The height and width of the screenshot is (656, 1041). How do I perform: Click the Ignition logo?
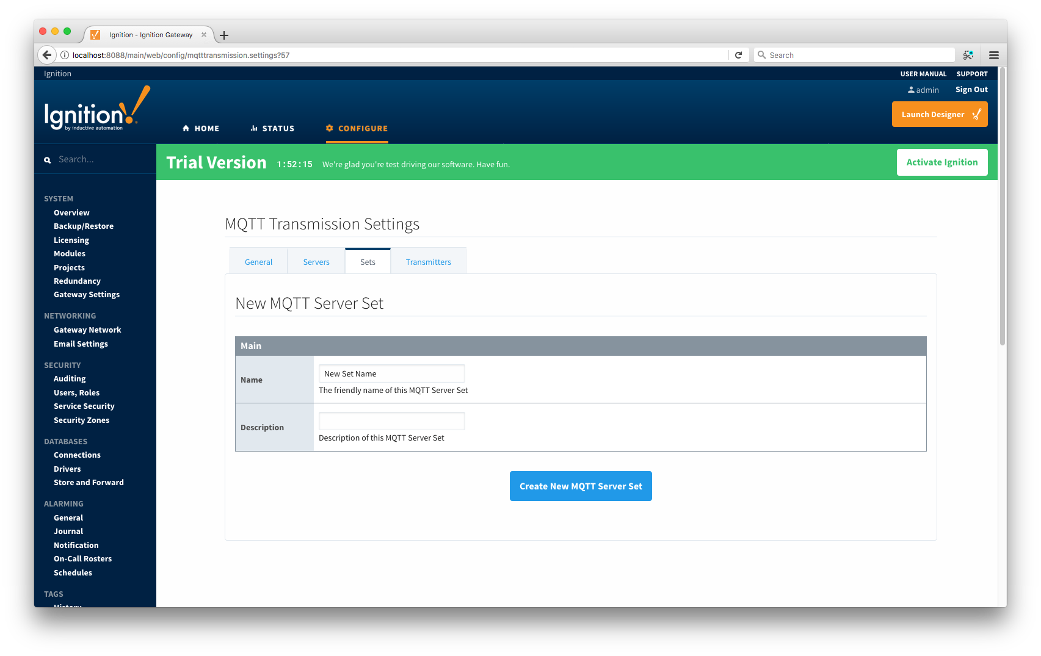(x=96, y=109)
